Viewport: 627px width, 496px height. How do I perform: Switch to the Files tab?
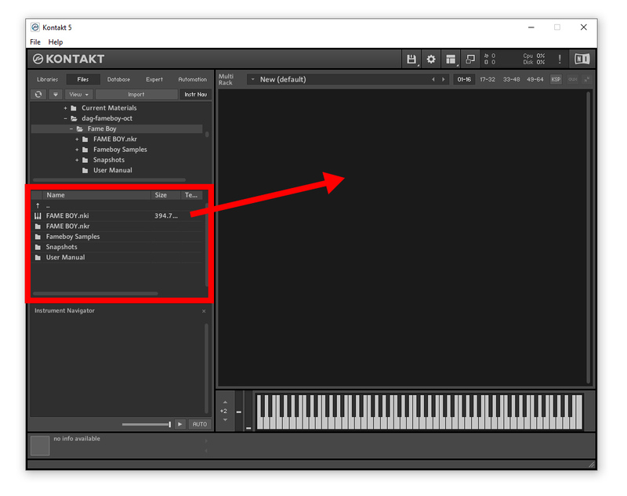click(x=83, y=80)
